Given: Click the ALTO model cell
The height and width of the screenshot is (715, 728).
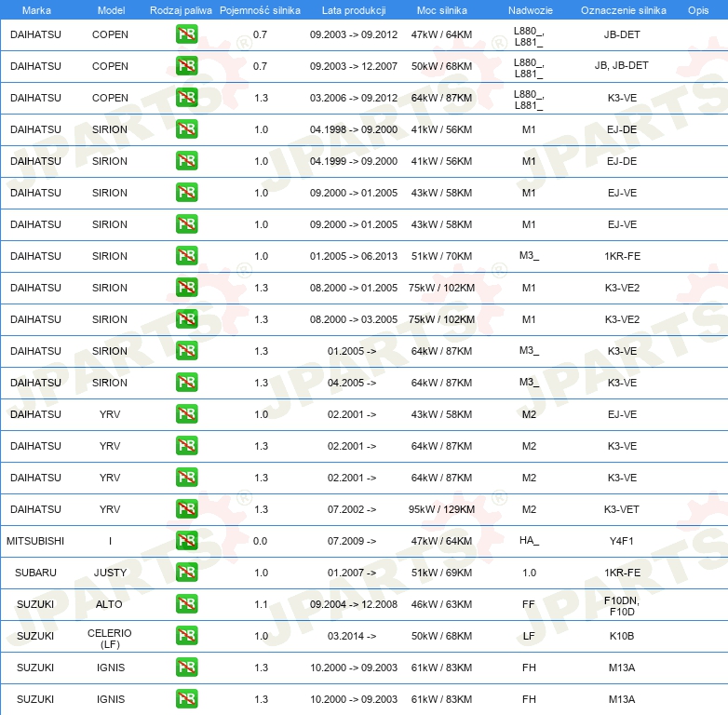Looking at the screenshot, I should [x=109, y=604].
